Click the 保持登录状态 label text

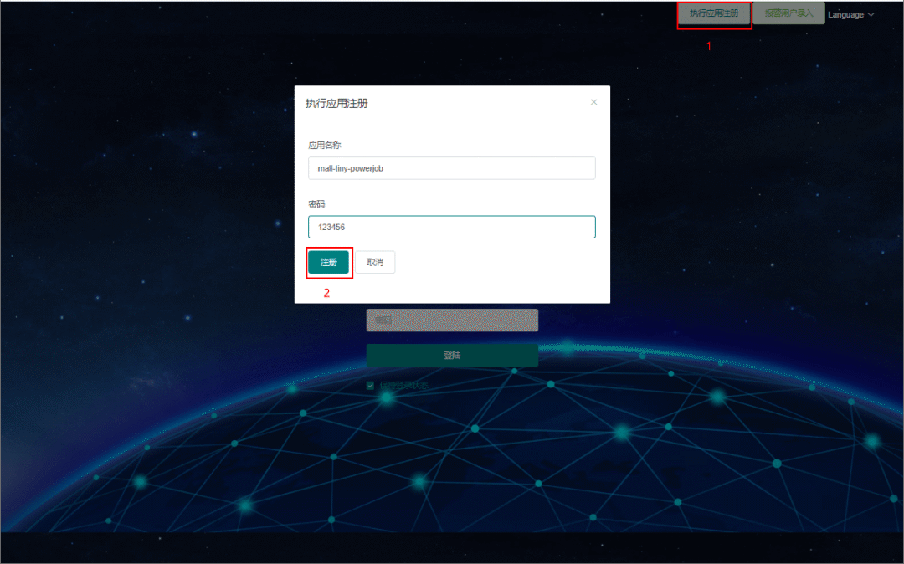pyautogui.click(x=403, y=386)
